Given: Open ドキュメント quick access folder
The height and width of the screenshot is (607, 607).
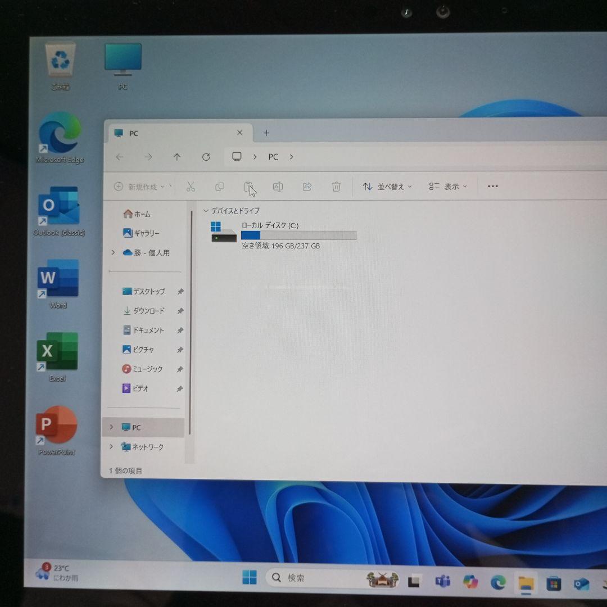Looking at the screenshot, I should pos(143,330).
